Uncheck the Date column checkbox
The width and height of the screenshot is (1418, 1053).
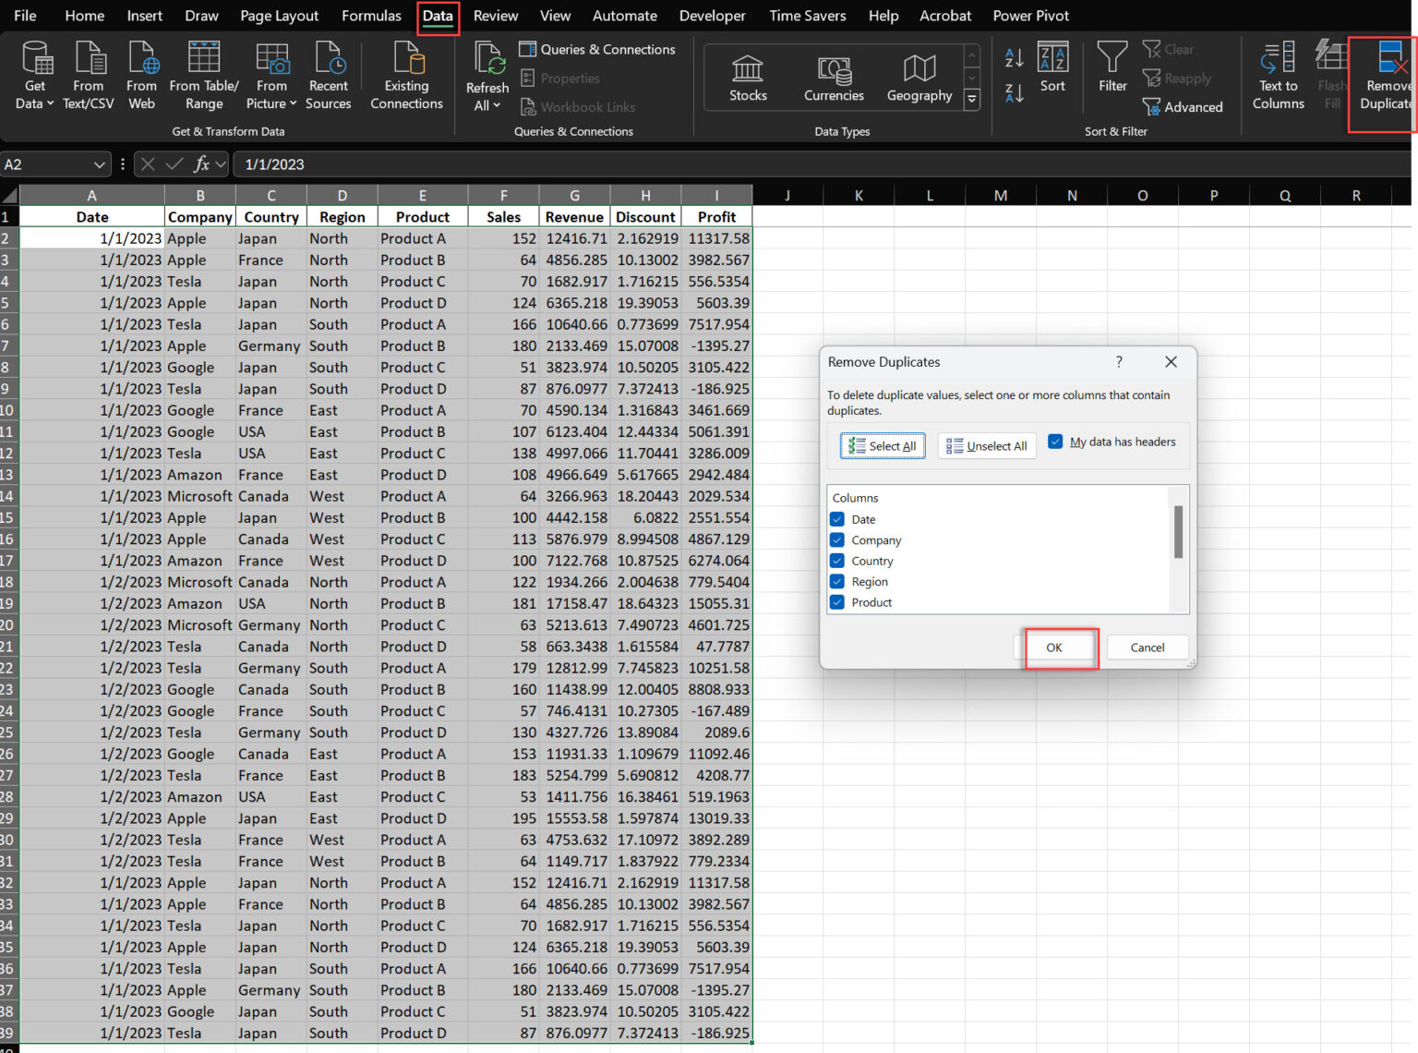click(x=836, y=519)
